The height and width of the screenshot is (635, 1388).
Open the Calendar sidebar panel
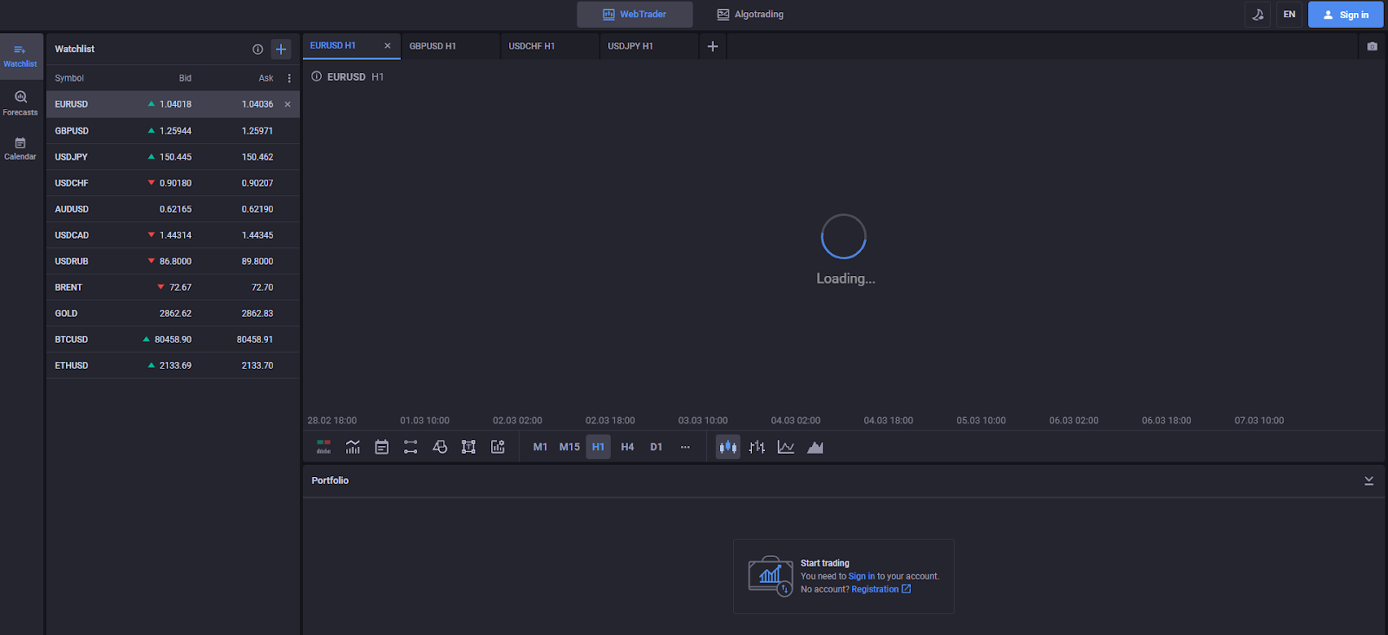coord(21,147)
